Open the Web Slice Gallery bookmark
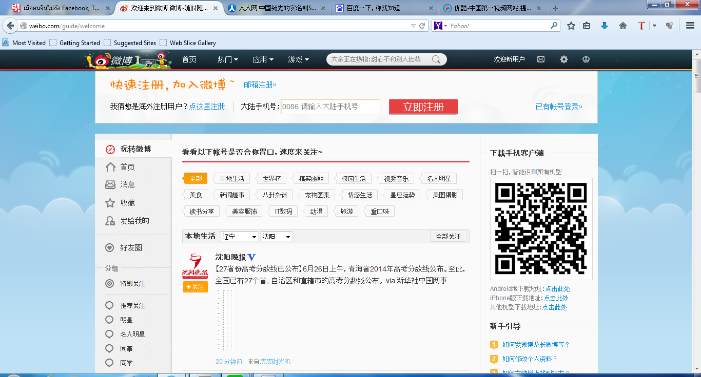The image size is (701, 377). click(188, 43)
